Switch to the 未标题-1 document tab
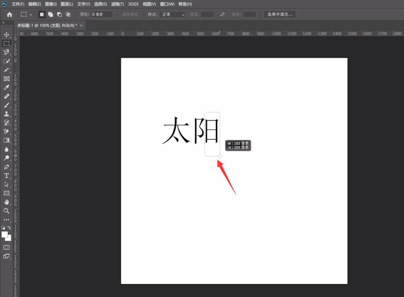 pyautogui.click(x=47, y=25)
